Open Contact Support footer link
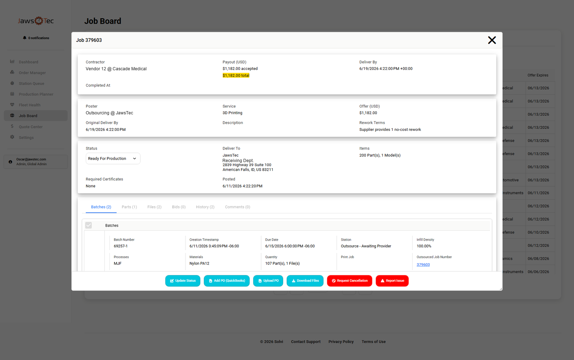The image size is (574, 360). 306,342
